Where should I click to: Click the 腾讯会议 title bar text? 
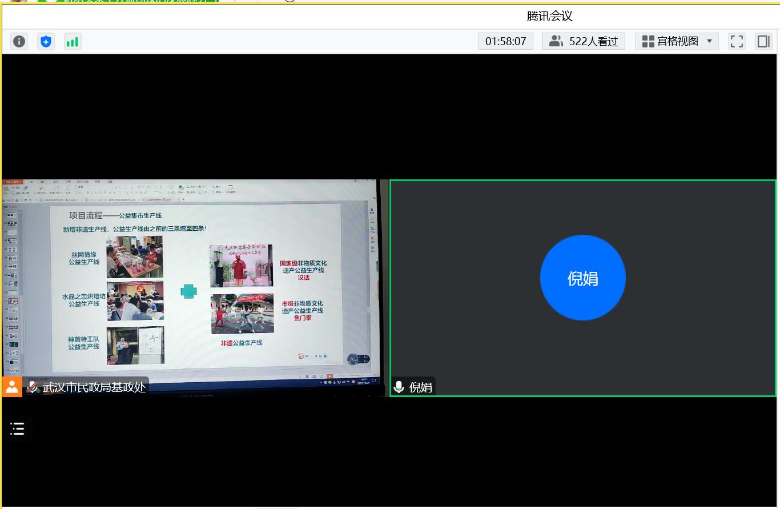point(549,17)
